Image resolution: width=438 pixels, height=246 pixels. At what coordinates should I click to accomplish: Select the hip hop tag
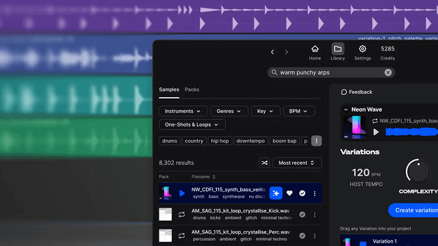point(220,141)
